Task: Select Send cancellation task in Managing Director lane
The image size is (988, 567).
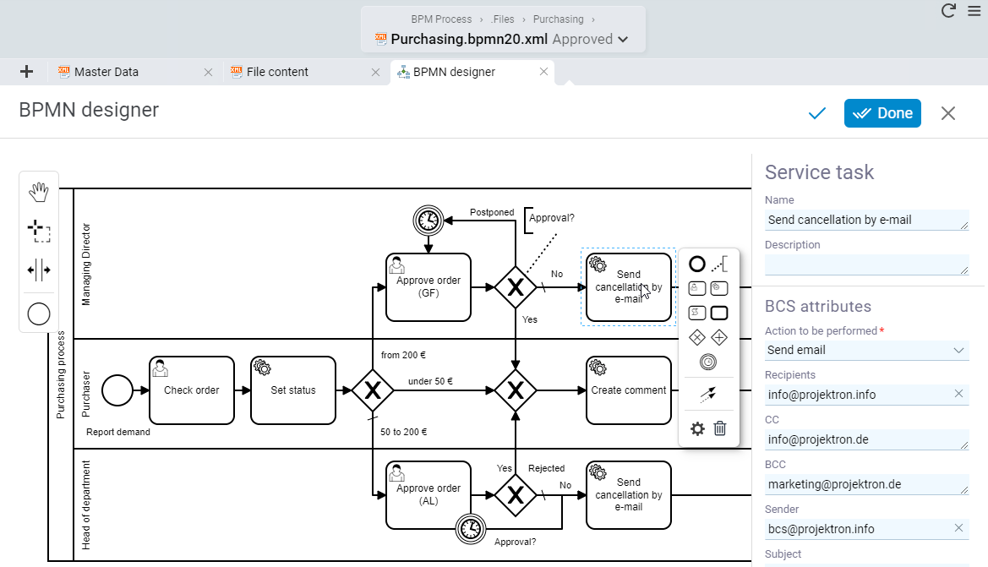Action: coord(628,287)
